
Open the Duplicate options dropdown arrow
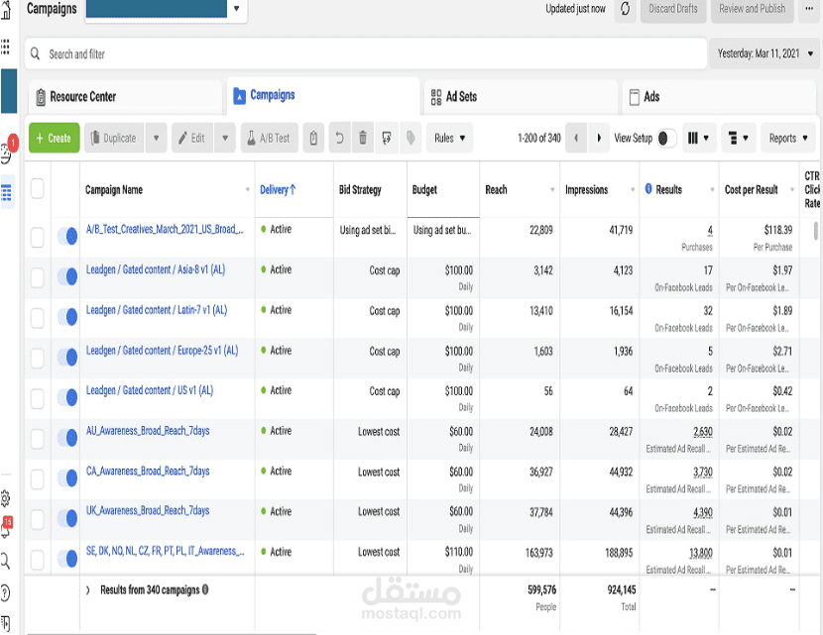[x=156, y=138]
